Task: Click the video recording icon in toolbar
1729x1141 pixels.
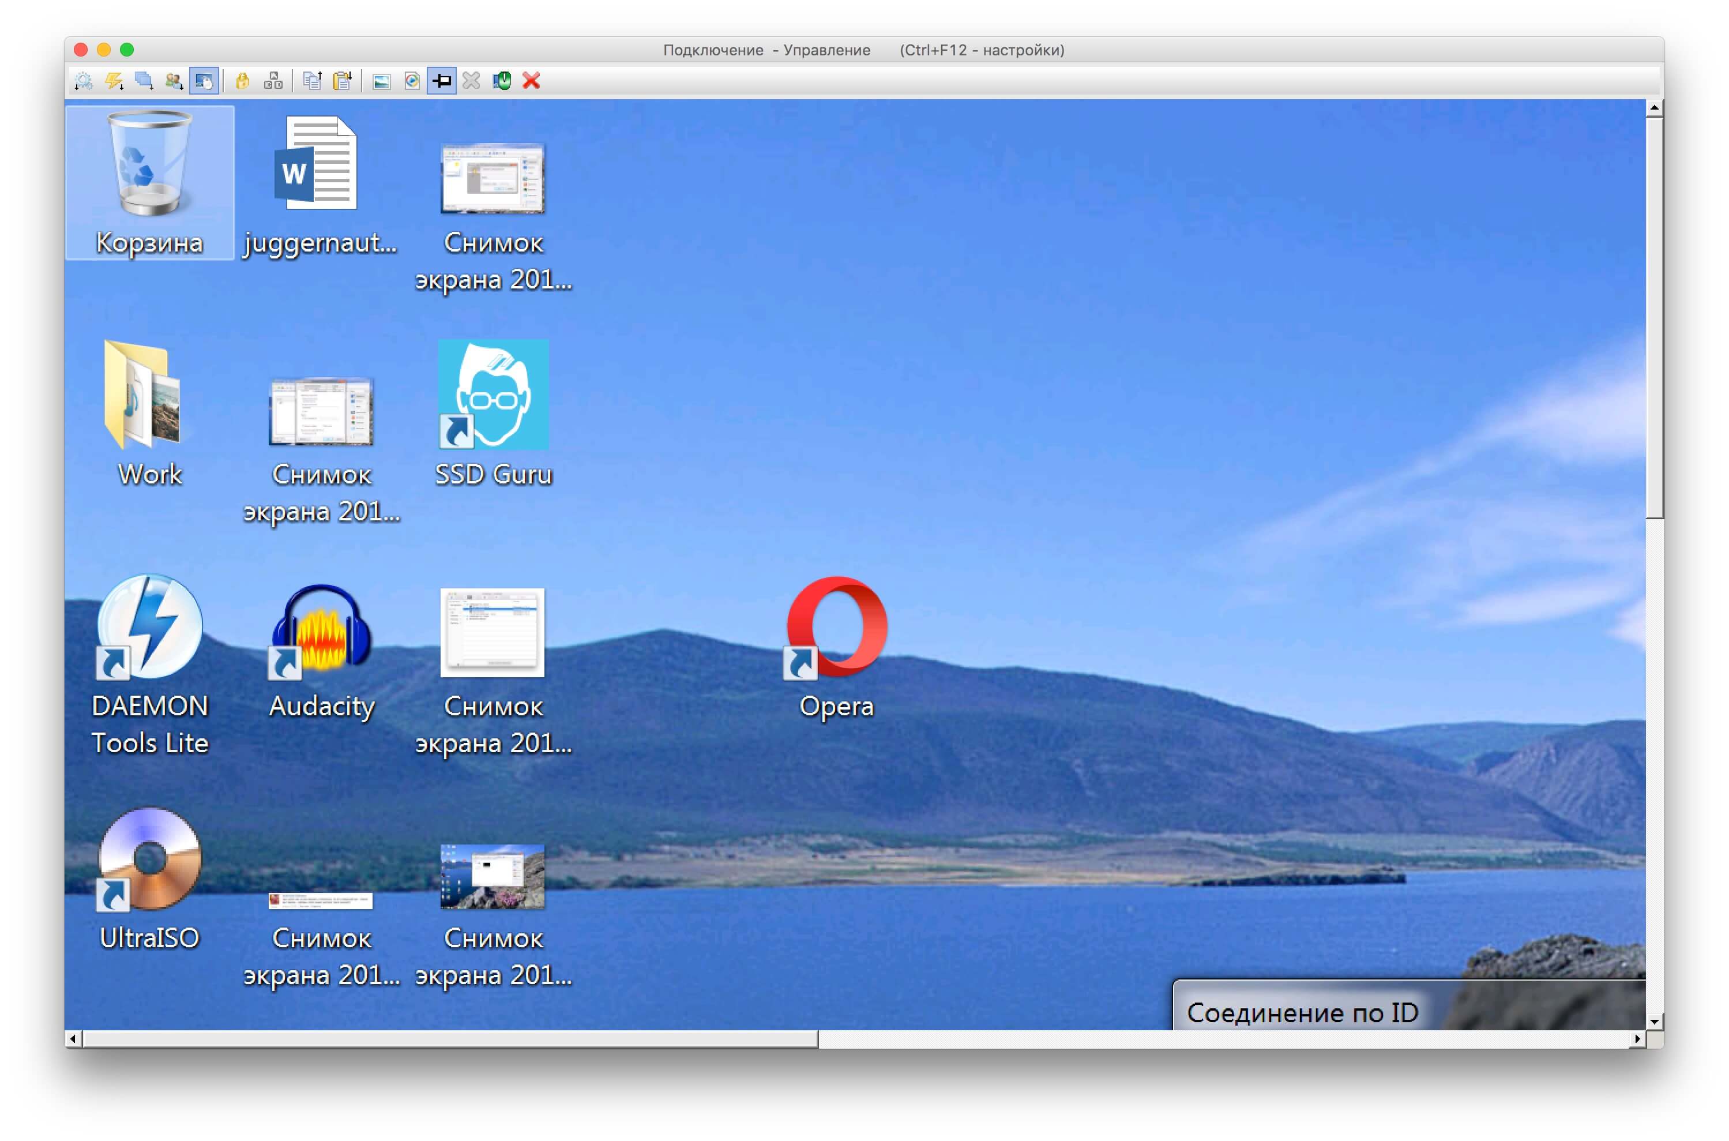Action: click(412, 81)
